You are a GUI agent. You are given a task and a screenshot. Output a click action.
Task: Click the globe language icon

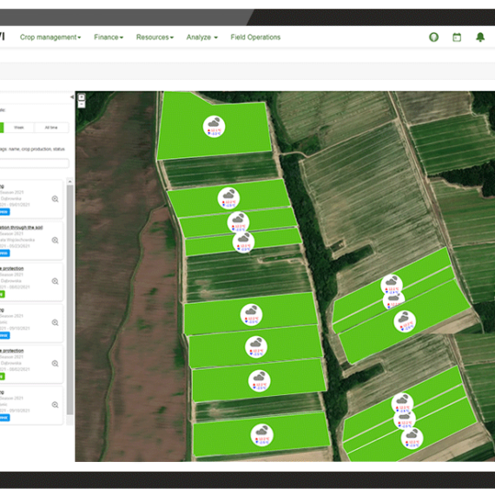[433, 37]
